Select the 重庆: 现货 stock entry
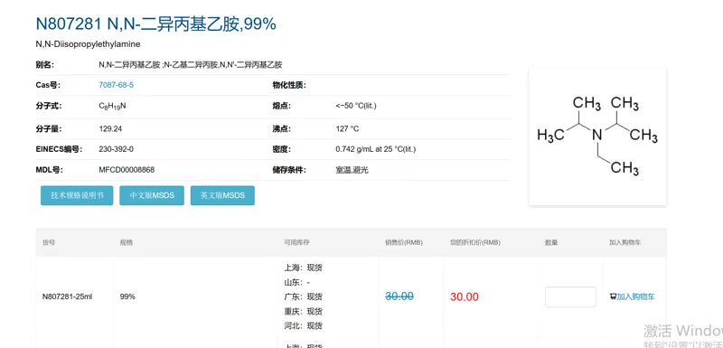Screen dimensions: 723x348 [x=304, y=311]
